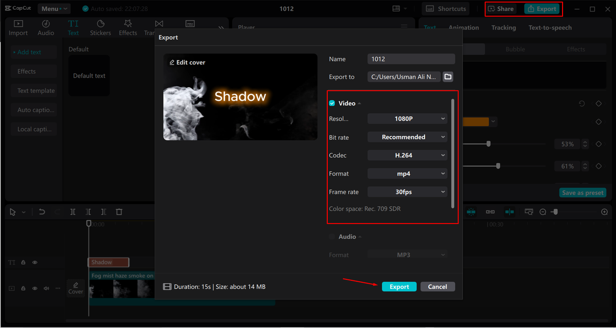Mute the video track speaker icon
The height and width of the screenshot is (328, 616).
46,289
